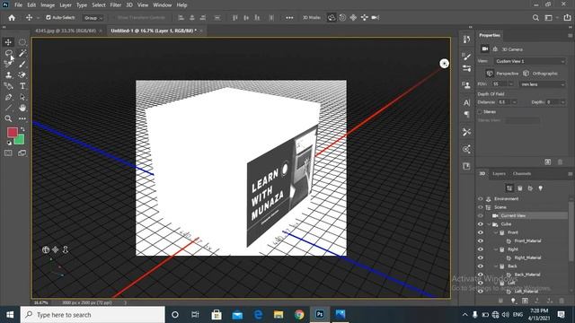
Task: Open the Distance value dropdown arrow
Action: pos(515,102)
